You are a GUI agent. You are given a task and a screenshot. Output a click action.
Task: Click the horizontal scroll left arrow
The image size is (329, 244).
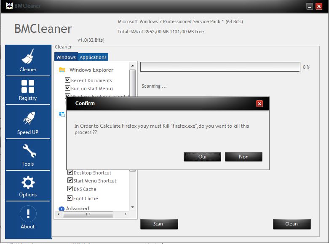tap(59, 214)
